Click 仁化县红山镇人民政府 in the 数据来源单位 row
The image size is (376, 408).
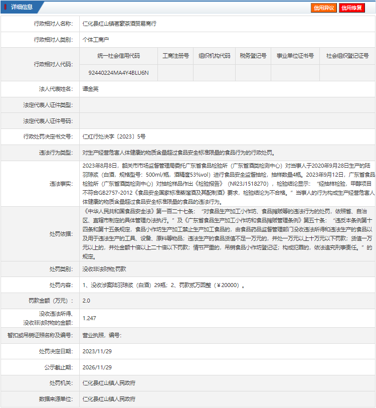(x=109, y=399)
